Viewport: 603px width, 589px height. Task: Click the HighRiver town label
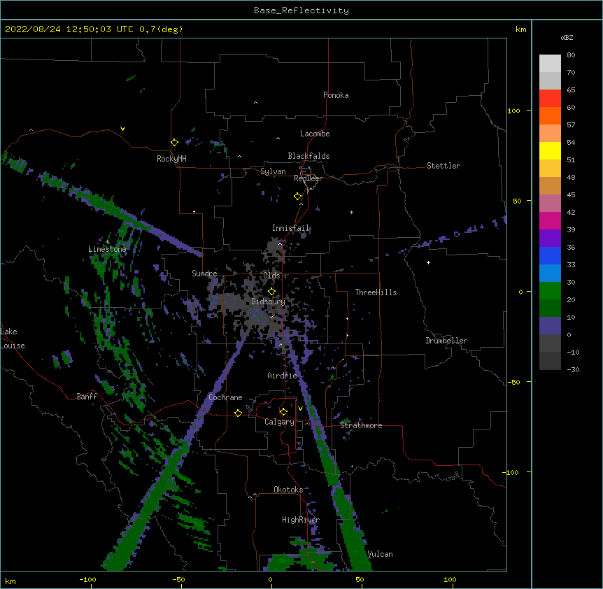pyautogui.click(x=301, y=520)
